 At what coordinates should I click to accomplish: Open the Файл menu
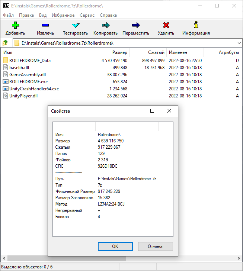coord(9,15)
